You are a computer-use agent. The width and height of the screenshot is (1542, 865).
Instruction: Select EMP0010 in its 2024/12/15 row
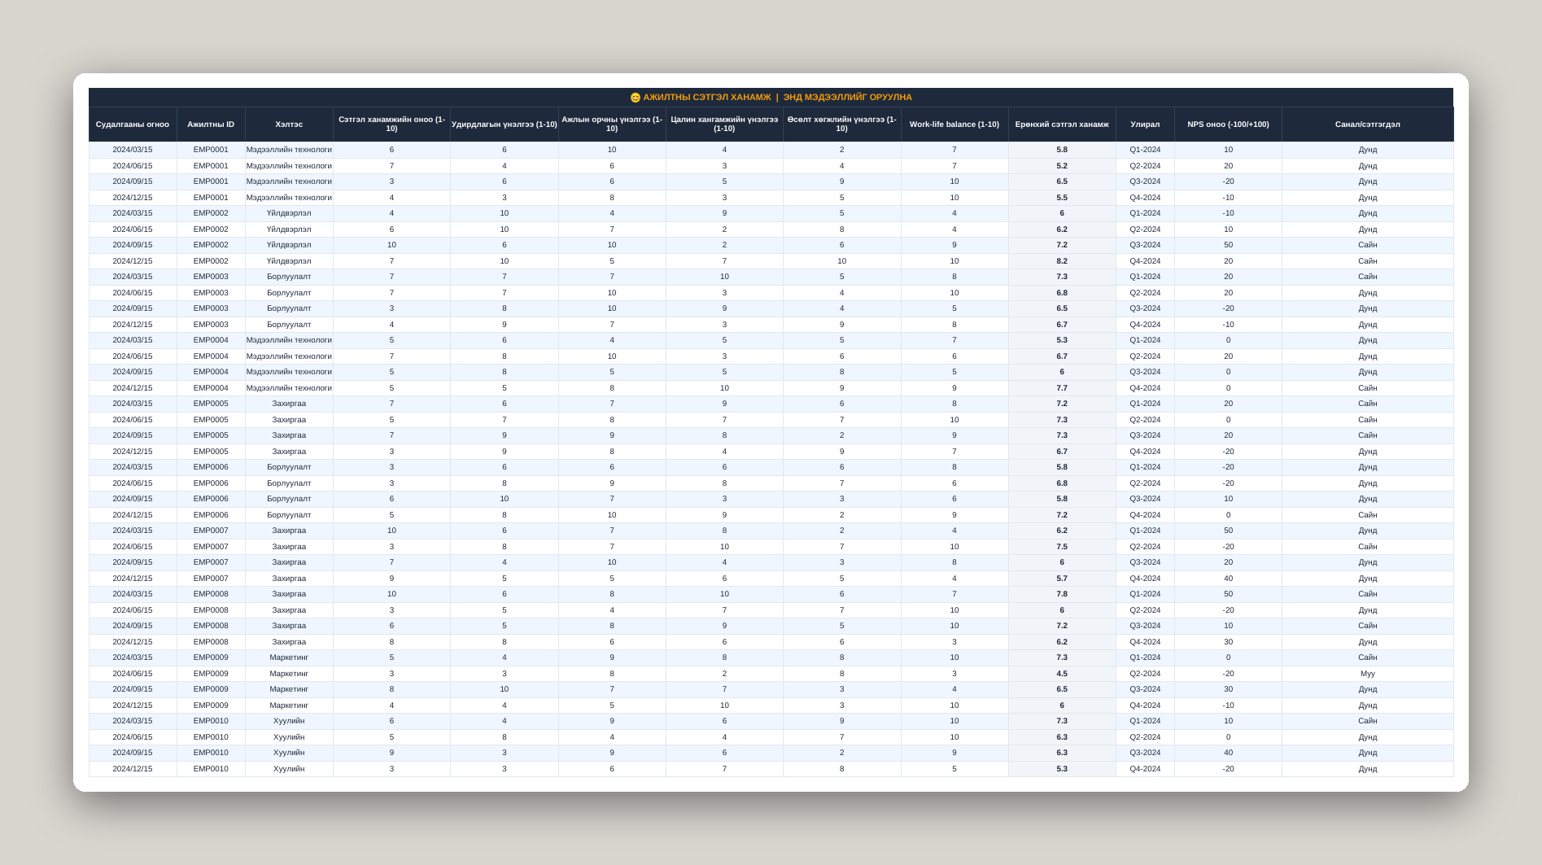(211, 769)
